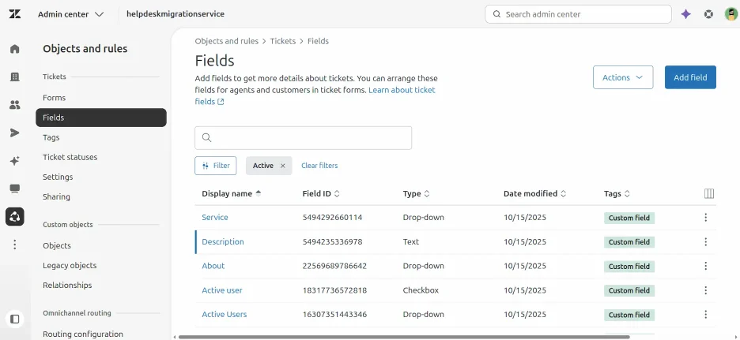
Task: Open column settings icon in table header
Action: point(709,193)
